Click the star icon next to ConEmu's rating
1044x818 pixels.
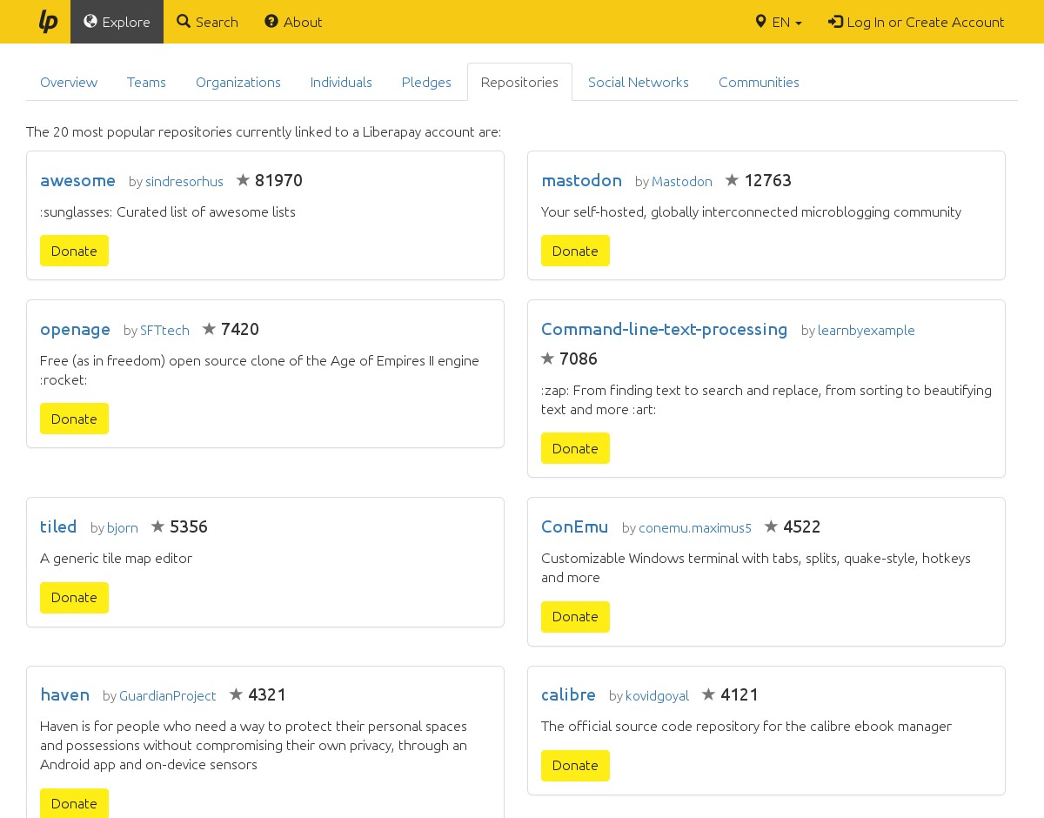771,526
